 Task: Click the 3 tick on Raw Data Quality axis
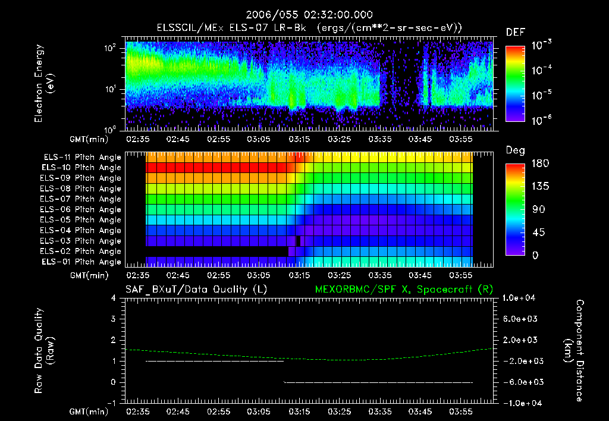114,319
